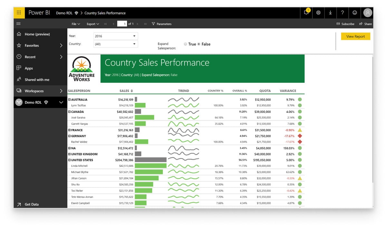Click the Subscribe button
387x228 pixels.
coord(345,24)
